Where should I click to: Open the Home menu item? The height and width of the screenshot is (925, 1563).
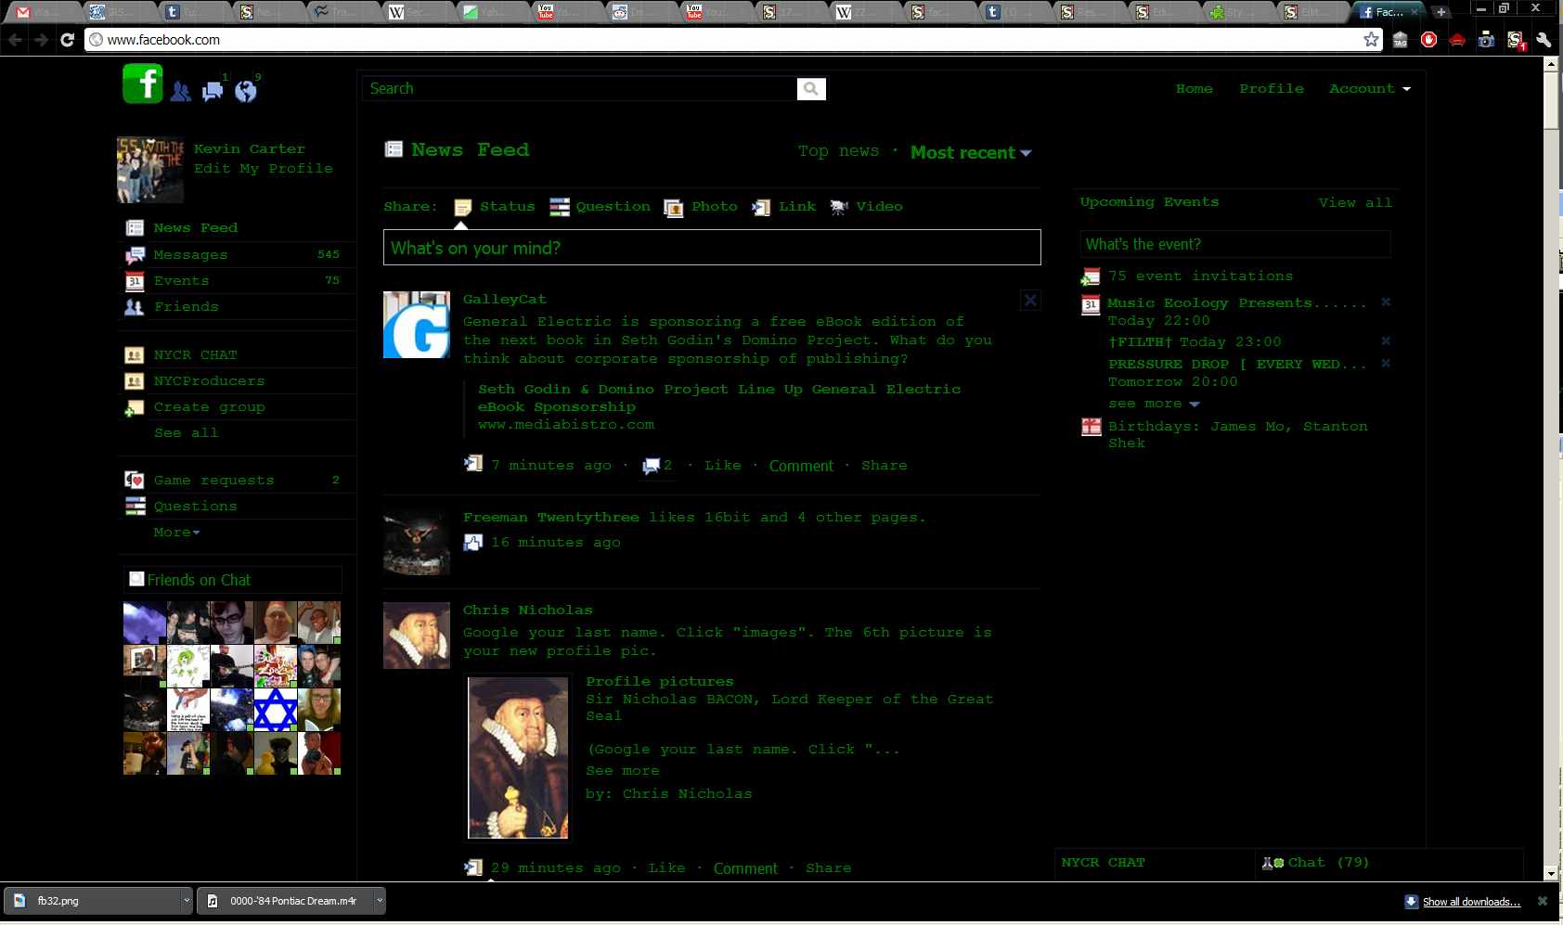point(1193,88)
